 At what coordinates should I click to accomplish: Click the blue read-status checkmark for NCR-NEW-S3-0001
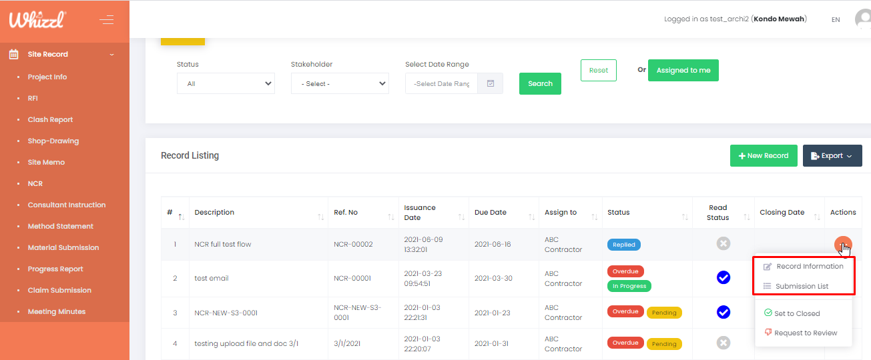tap(723, 312)
